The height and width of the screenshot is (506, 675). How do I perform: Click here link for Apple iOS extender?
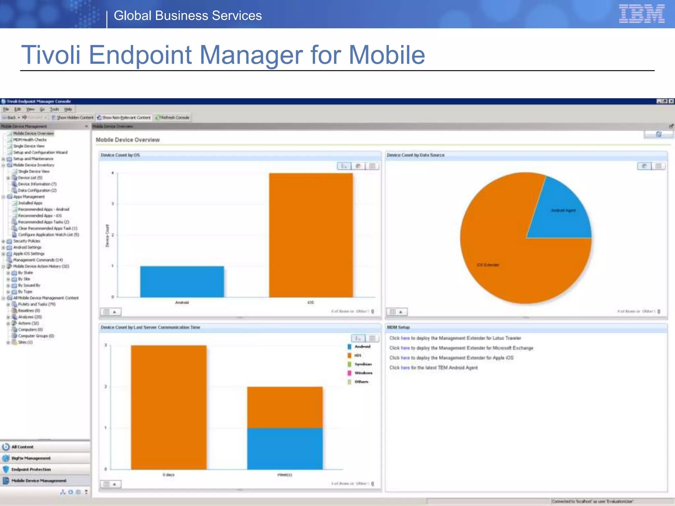pos(405,358)
